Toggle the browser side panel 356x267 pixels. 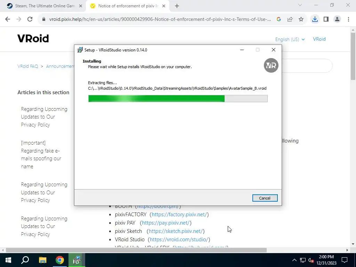[x=326, y=19]
